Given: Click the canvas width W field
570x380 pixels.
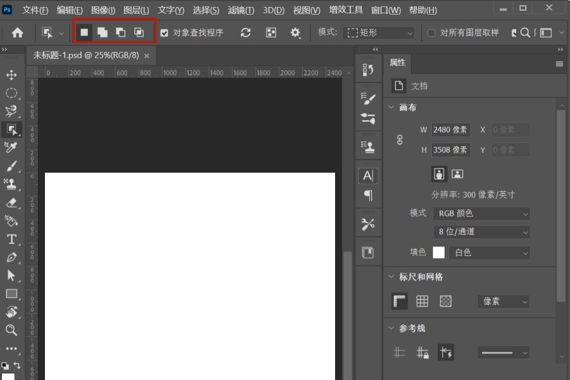Looking at the screenshot, I should 451,130.
